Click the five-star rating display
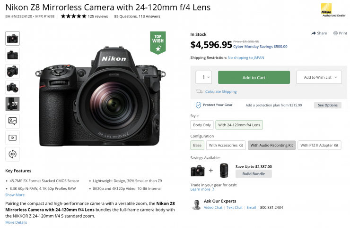This screenshot has height=228, width=350. [73, 16]
